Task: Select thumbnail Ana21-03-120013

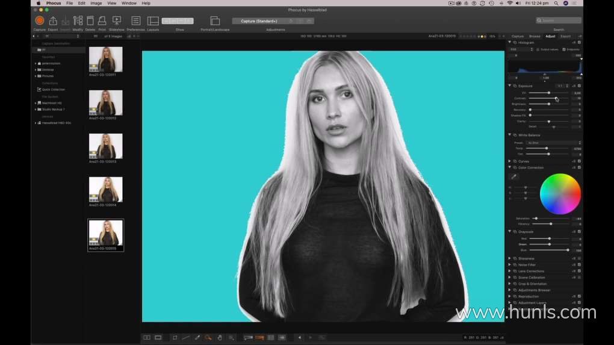Action: pyautogui.click(x=106, y=146)
